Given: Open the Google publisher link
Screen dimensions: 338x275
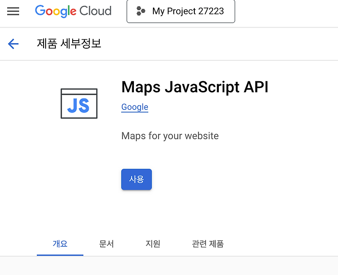Looking at the screenshot, I should 134,107.
